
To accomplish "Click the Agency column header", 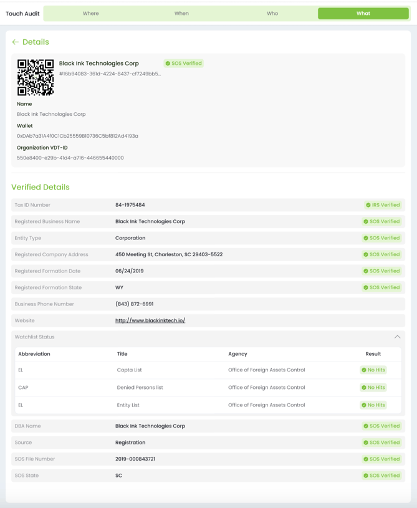I will click(x=237, y=354).
